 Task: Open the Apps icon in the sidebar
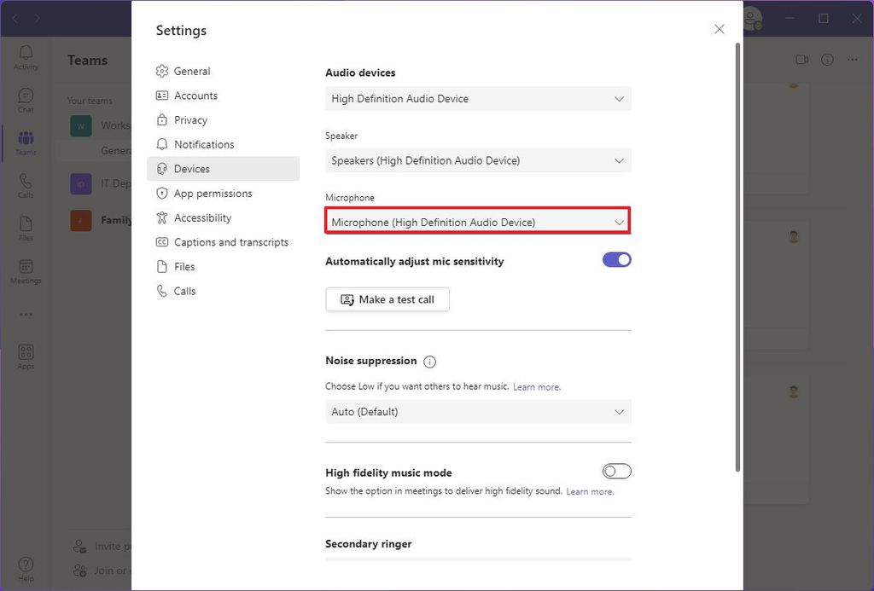(x=26, y=355)
